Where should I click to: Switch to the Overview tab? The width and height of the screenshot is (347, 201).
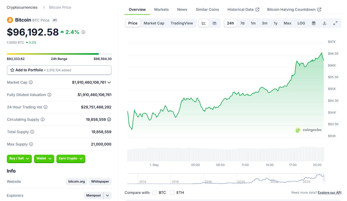(x=137, y=9)
